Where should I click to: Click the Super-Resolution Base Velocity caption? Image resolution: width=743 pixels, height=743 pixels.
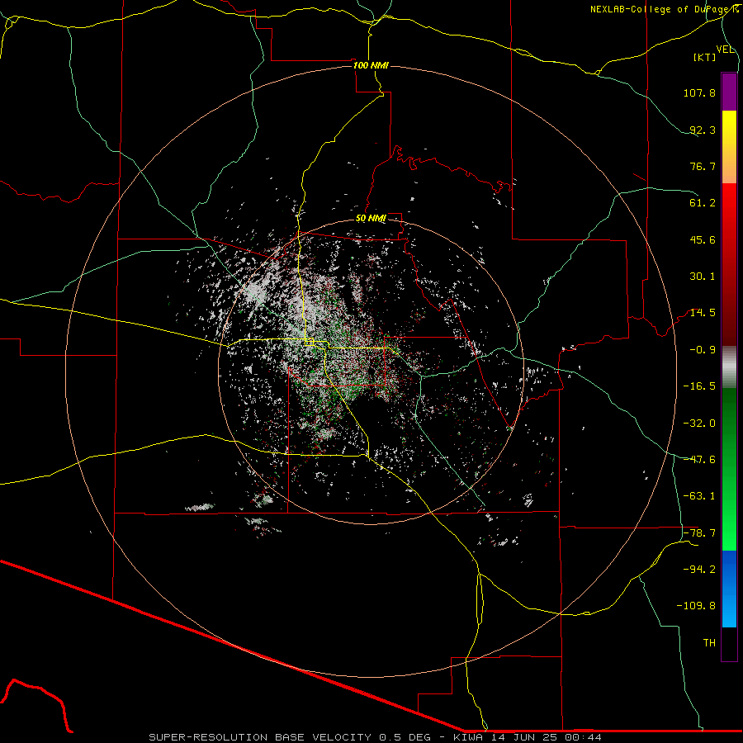pos(375,737)
